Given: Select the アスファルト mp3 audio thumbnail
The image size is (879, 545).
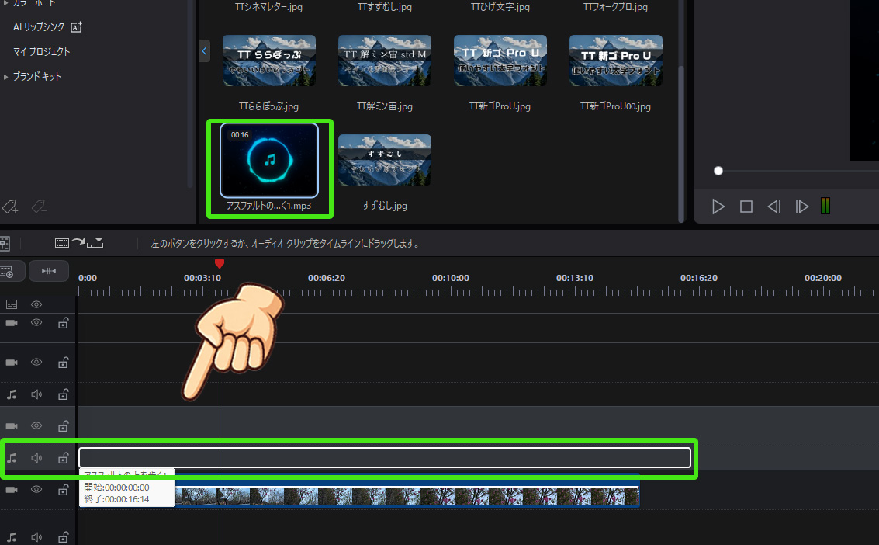Looking at the screenshot, I should point(269,161).
